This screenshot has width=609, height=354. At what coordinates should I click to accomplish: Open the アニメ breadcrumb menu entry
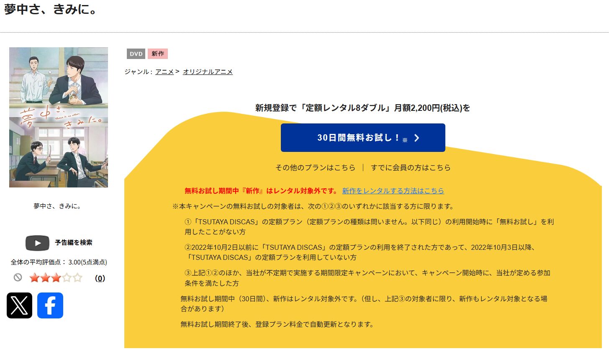pos(164,71)
